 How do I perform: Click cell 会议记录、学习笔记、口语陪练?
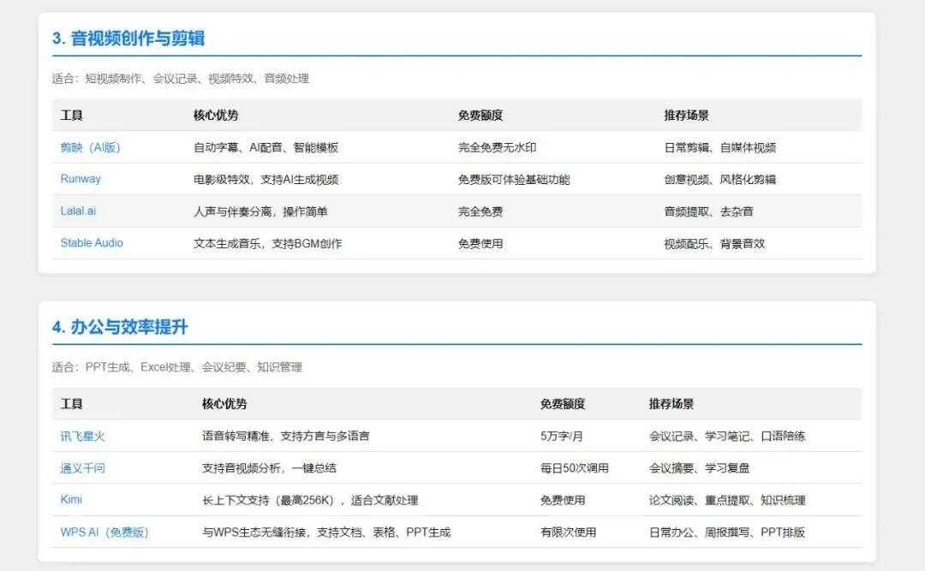click(x=727, y=436)
